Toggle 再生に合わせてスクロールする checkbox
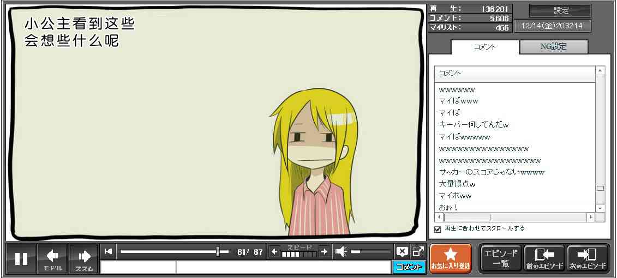Screen dimensions: 617x278 pos(438,229)
